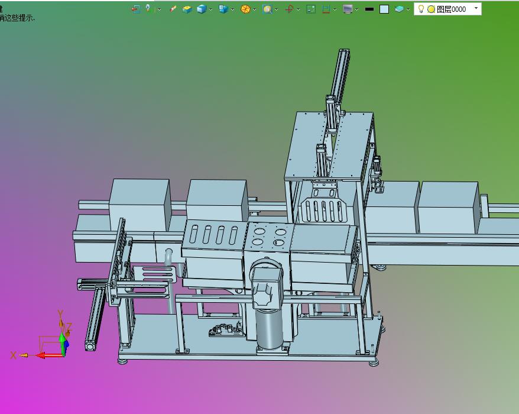The height and width of the screenshot is (414, 519).
Task: Open the rotate options dropdown arrow
Action: click(298, 9)
